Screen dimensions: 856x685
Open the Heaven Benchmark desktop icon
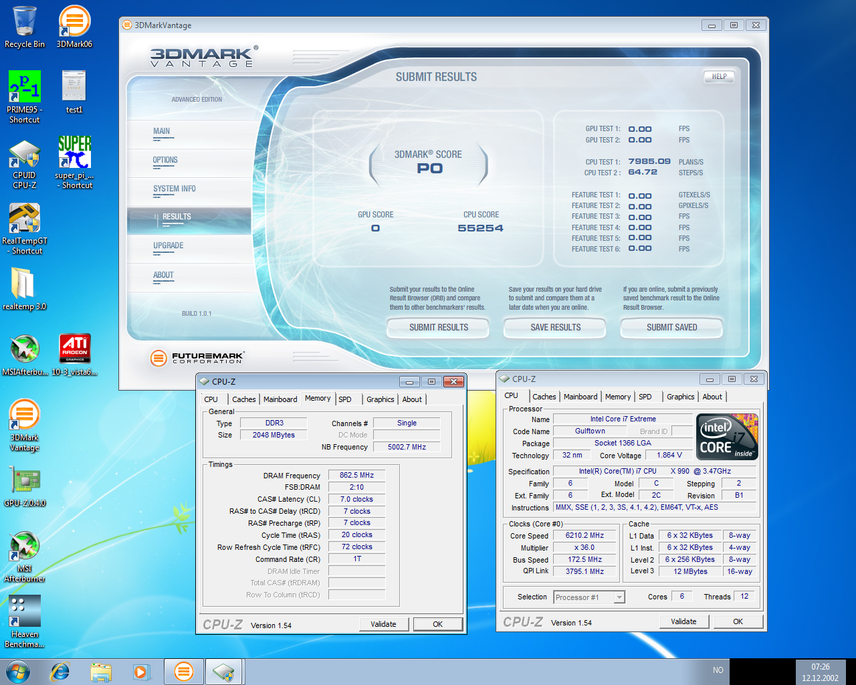pos(25,622)
